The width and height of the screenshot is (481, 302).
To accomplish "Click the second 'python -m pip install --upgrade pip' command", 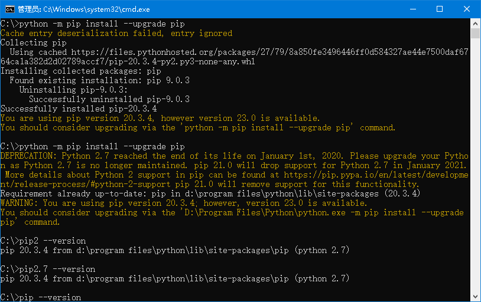I will [x=102, y=146].
